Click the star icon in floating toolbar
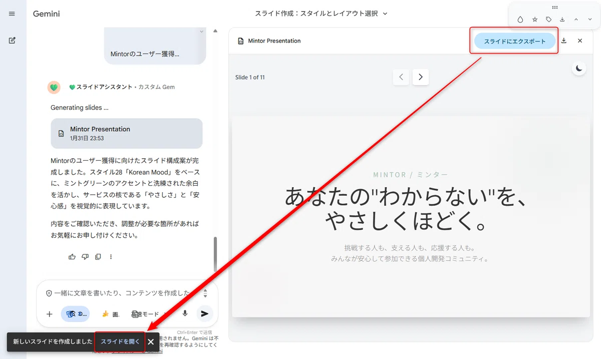601x359 pixels. pyautogui.click(x=534, y=20)
